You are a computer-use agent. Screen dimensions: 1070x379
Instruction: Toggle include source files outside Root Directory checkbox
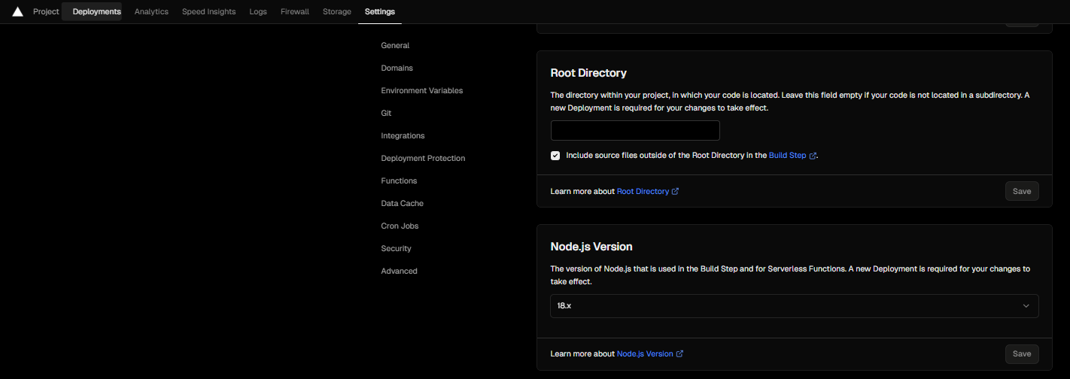(x=555, y=156)
